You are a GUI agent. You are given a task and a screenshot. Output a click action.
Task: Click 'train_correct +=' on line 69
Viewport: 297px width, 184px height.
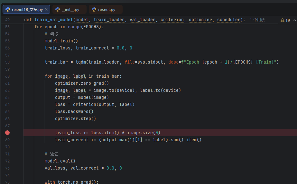tap(75, 140)
